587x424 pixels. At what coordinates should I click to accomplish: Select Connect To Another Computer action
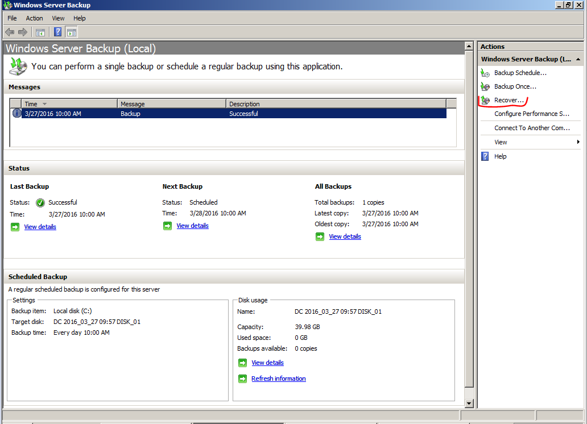[x=532, y=128]
